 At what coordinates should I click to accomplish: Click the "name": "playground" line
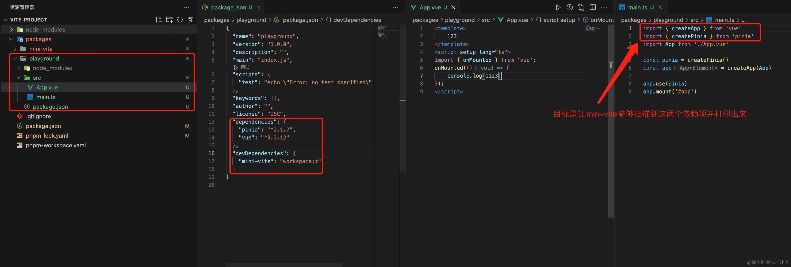(x=265, y=36)
